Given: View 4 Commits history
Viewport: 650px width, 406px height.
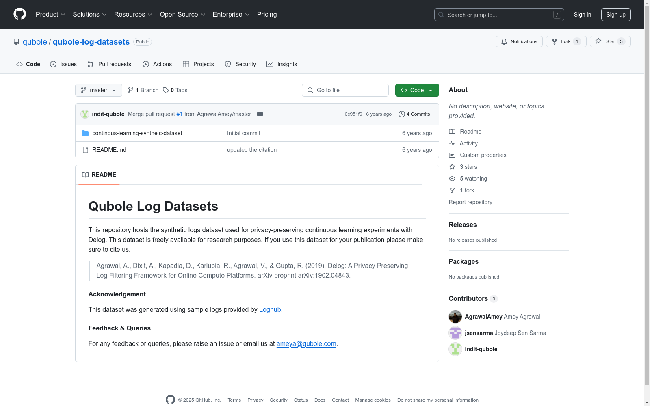Looking at the screenshot, I should click(x=414, y=114).
